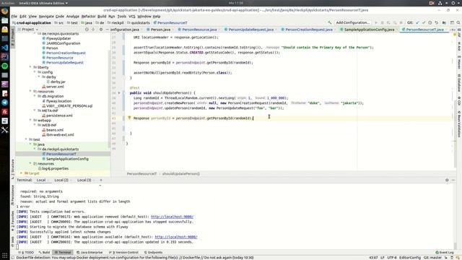Toggle tool window bars icon in status bar corner
Image resolution: width=462 pixels, height=260 pixels.
[13, 257]
